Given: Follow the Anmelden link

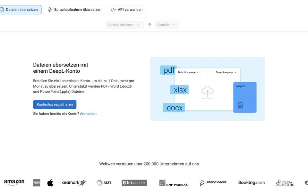Looking at the screenshot, I should pyautogui.click(x=88, y=114).
